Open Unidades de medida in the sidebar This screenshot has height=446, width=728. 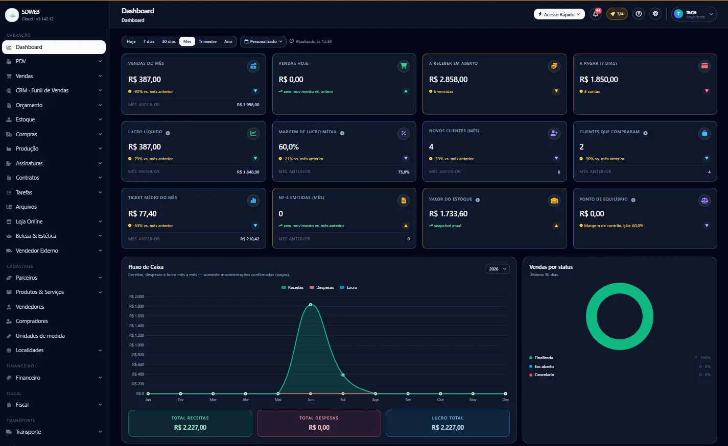tap(54, 336)
